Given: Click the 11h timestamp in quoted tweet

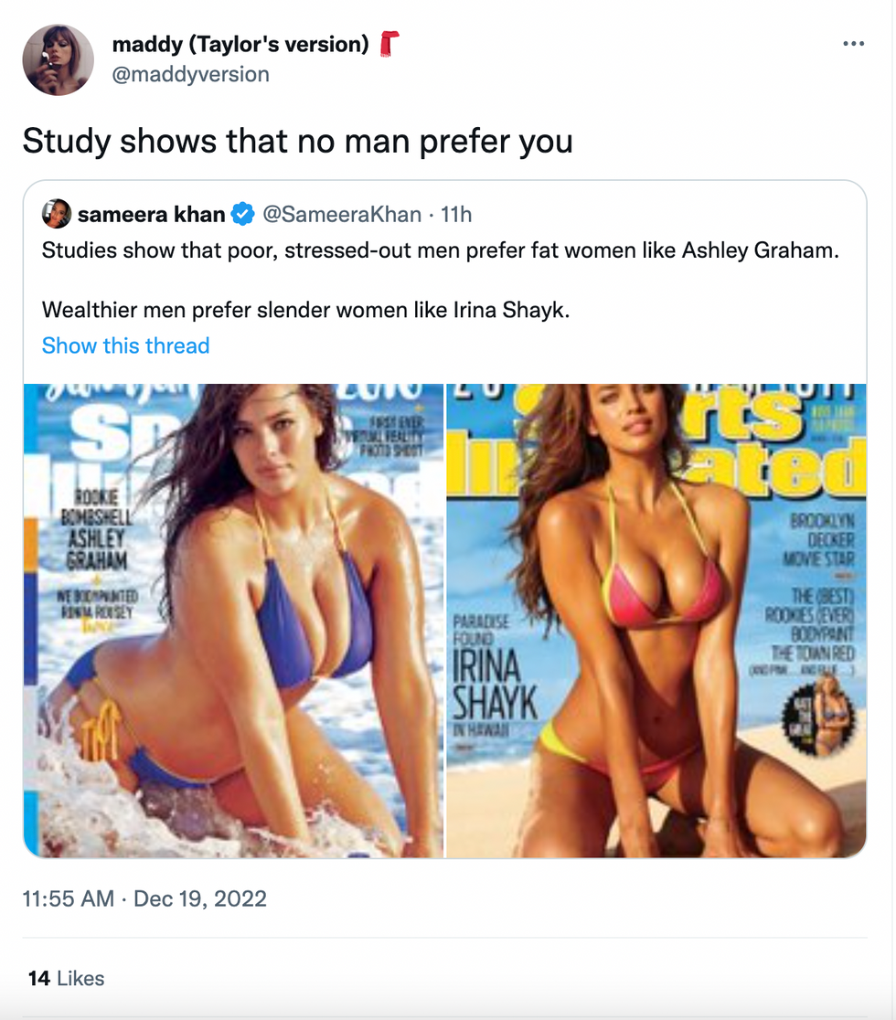Looking at the screenshot, I should (456, 214).
